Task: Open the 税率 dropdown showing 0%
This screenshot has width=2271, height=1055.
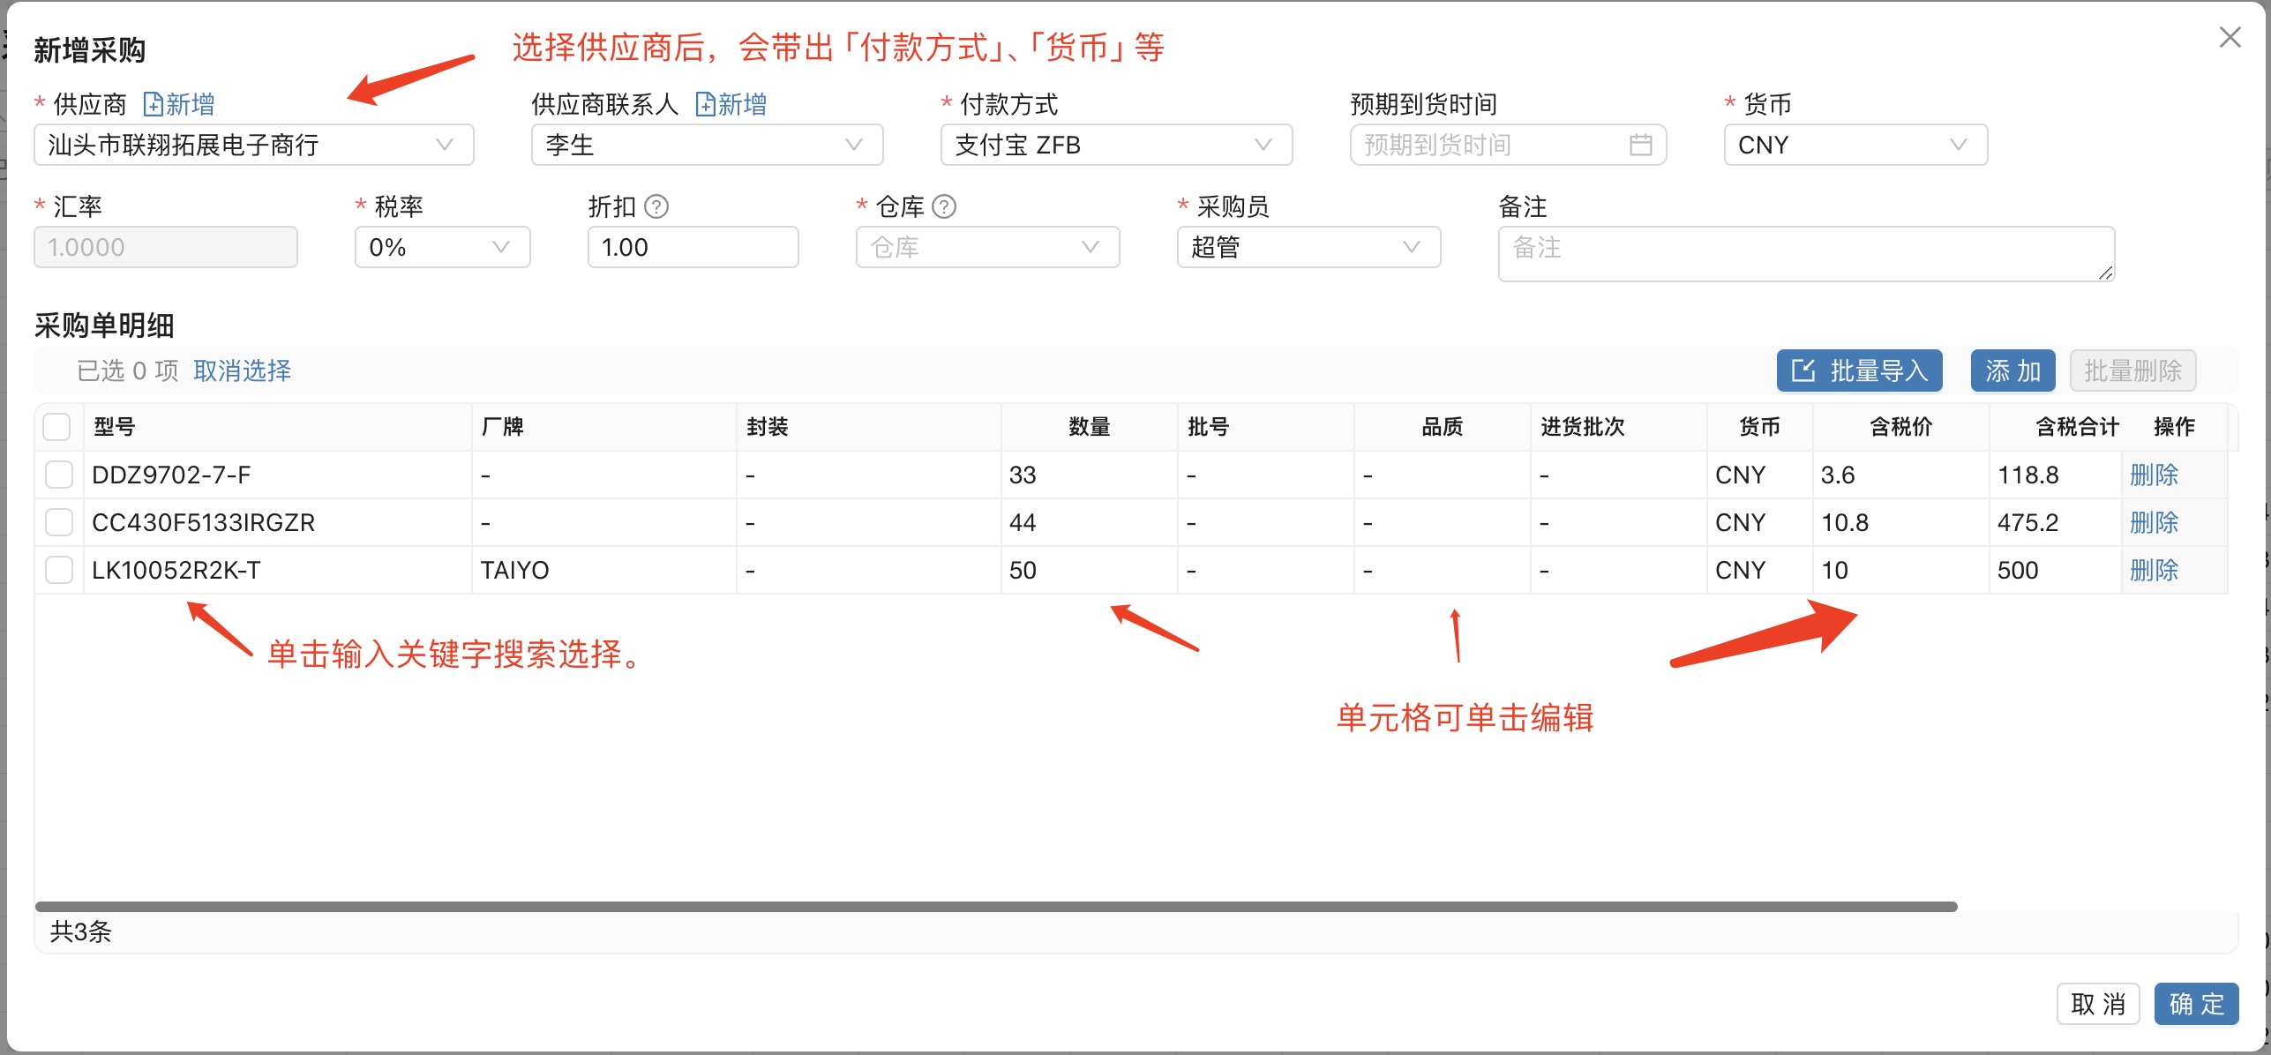Action: pyautogui.click(x=441, y=247)
